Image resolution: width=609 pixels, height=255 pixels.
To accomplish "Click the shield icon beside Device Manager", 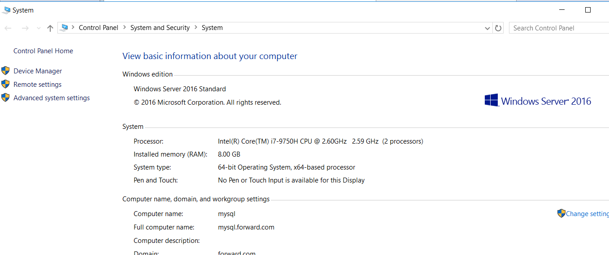I will 5,71.
